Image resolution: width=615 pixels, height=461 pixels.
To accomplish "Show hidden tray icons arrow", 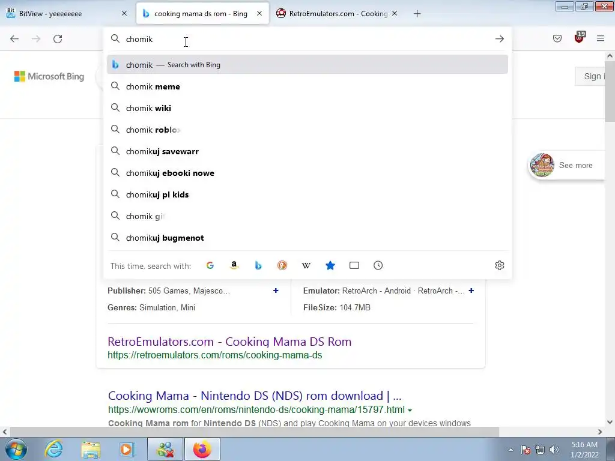I will click(x=510, y=450).
